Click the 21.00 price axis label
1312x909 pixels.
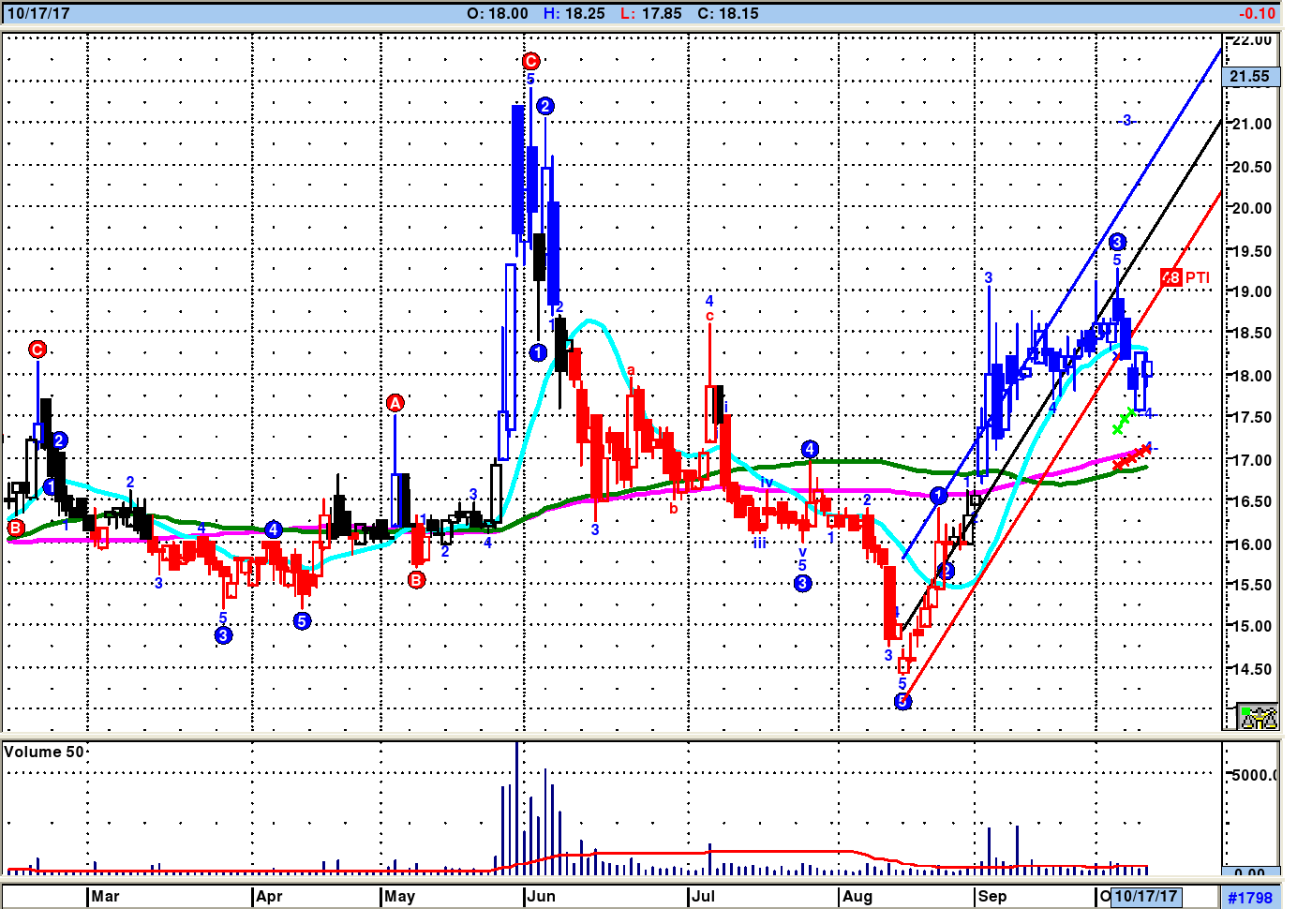[1251, 124]
